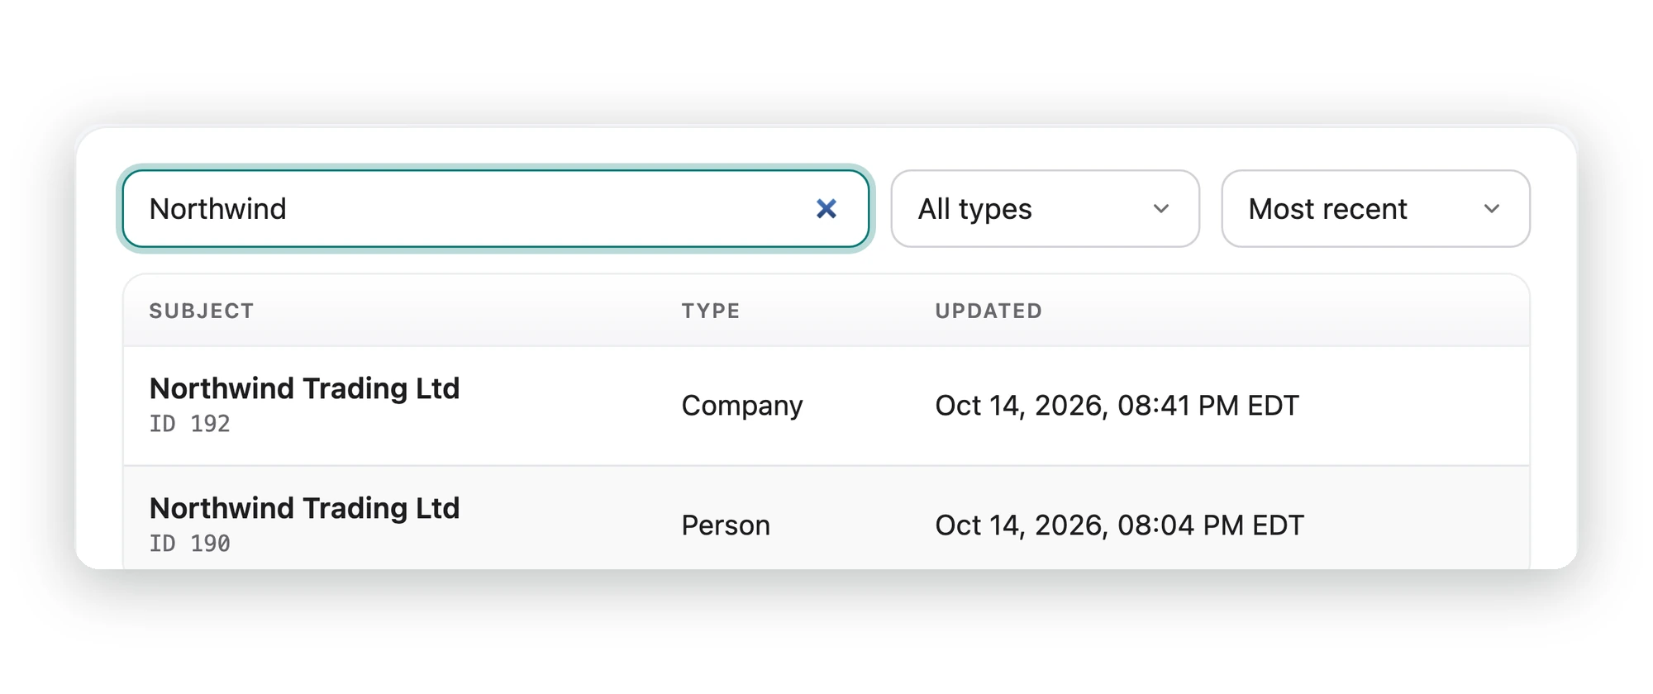1653x694 pixels.
Task: Select the Person type cell
Action: coord(726,525)
